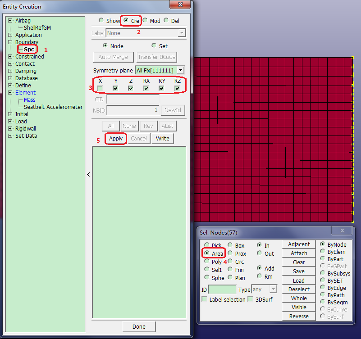Click the Apply button
This screenshot has width=361, height=339.
[x=116, y=139]
